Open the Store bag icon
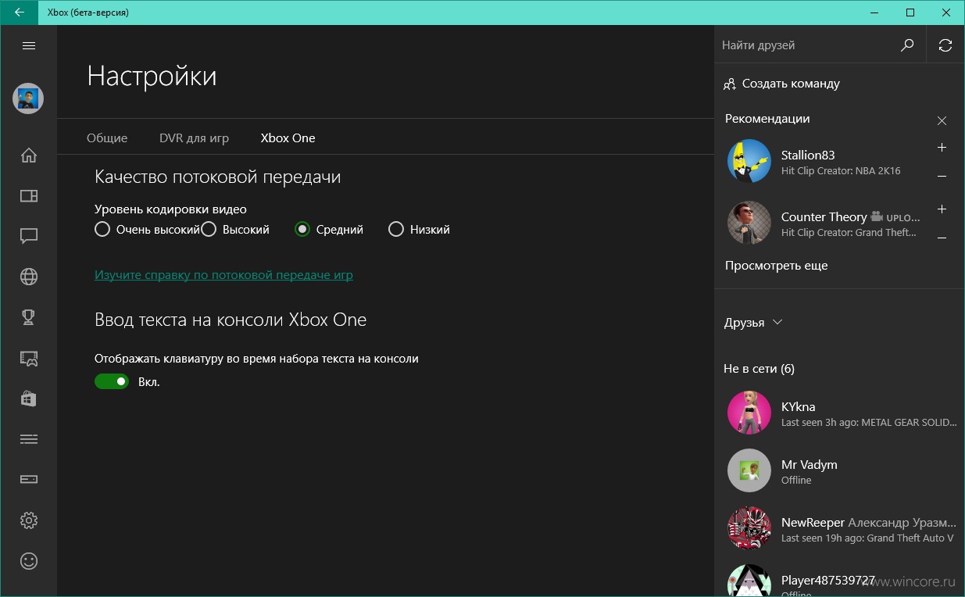 click(x=29, y=398)
